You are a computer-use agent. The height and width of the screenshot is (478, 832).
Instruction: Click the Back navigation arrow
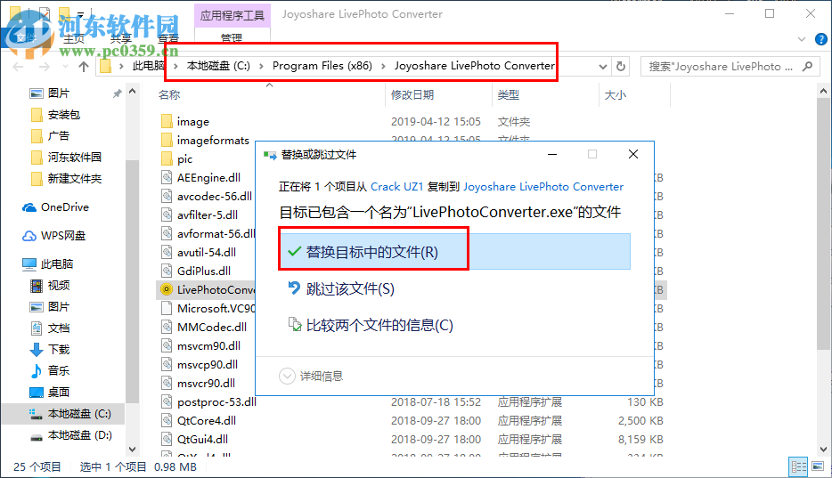[18, 66]
